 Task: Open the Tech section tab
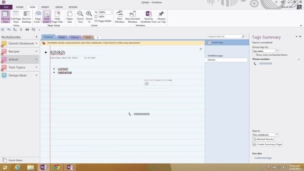pos(88,37)
